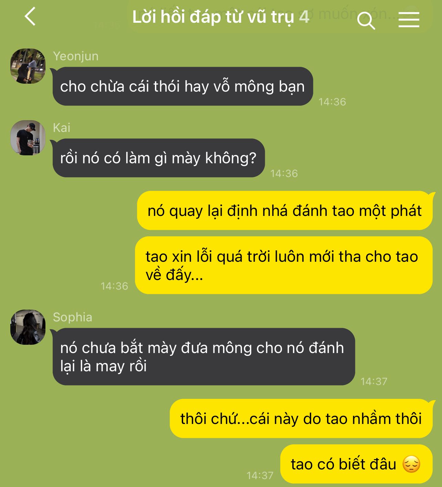
Task: Open the chat search magnifier
Action: click(x=366, y=20)
